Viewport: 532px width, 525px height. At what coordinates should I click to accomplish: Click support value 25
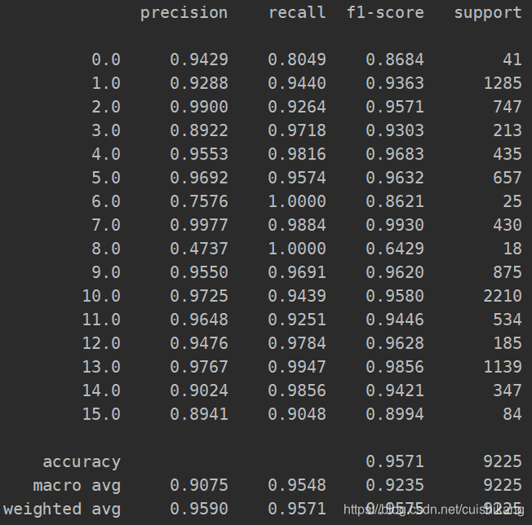coord(512,201)
